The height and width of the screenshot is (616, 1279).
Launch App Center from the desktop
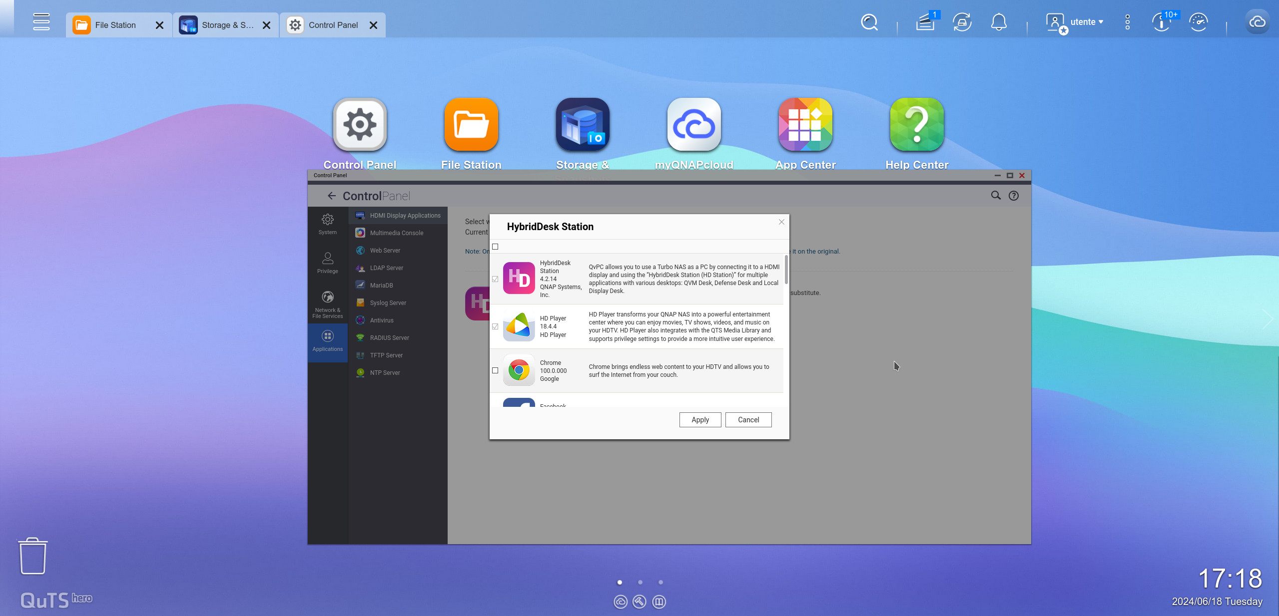[805, 124]
